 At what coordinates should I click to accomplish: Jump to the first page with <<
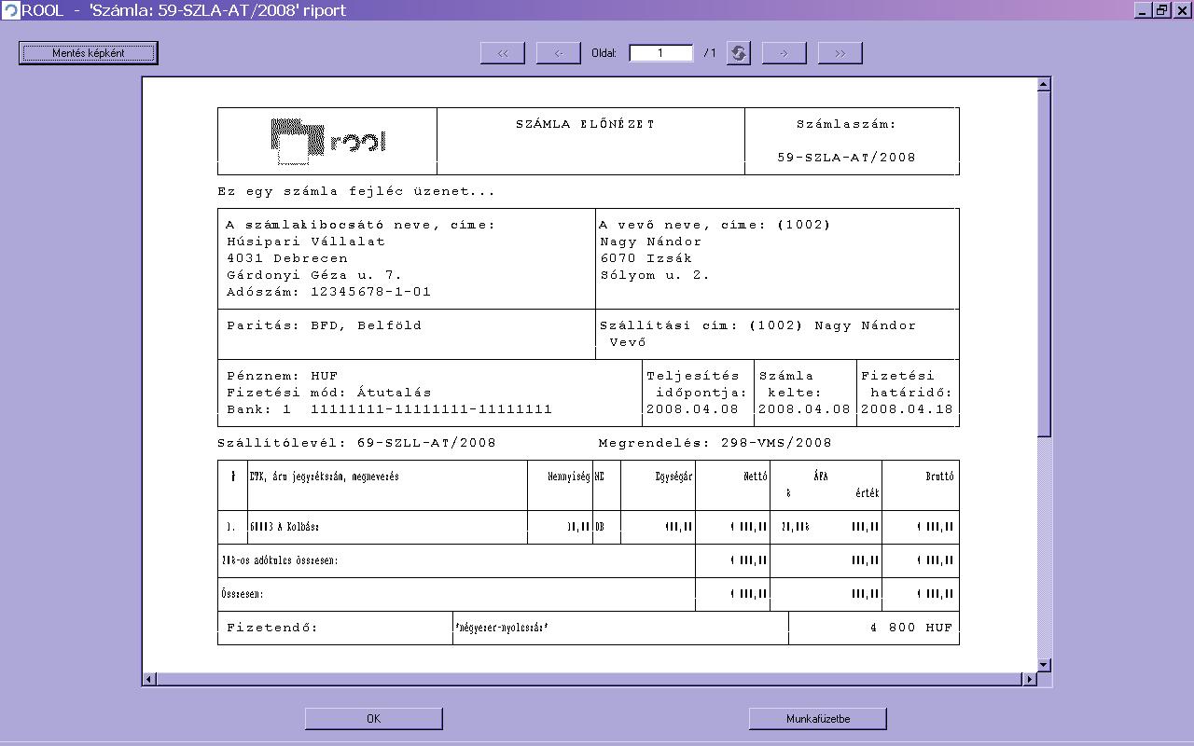click(x=502, y=53)
